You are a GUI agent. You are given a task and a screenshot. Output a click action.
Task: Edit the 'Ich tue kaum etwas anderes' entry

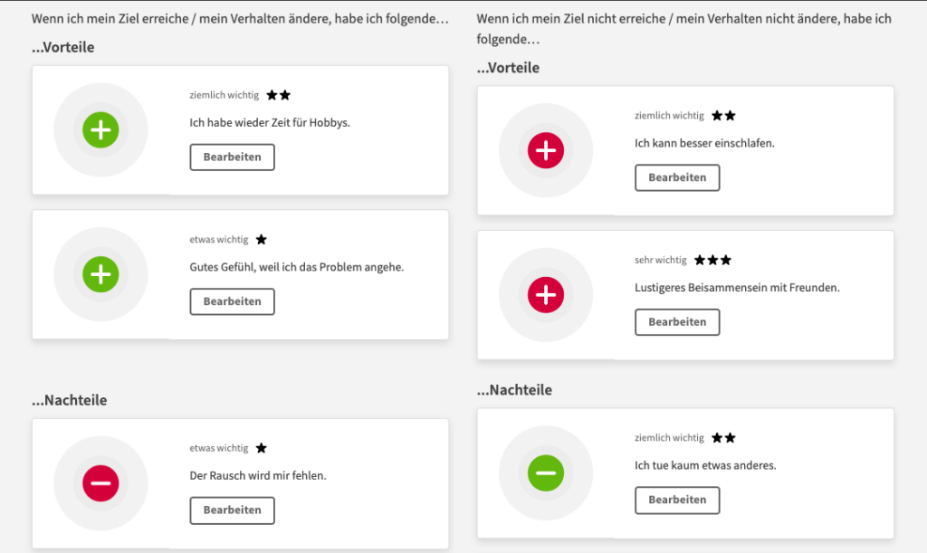[x=677, y=501]
